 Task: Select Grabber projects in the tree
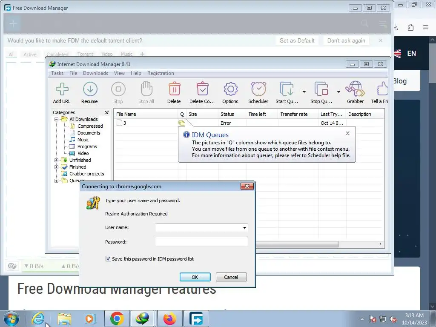click(x=87, y=174)
